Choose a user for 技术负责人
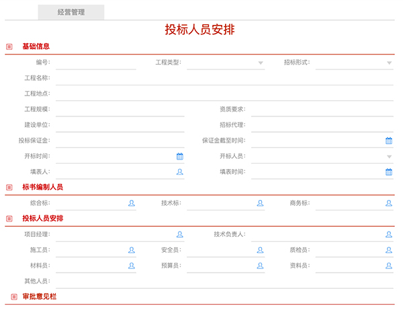This screenshot has height=313, width=403. click(389, 234)
